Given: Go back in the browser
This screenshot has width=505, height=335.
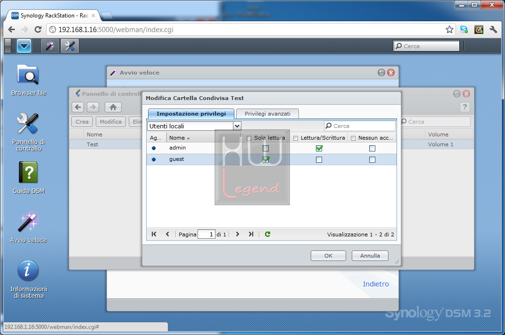Looking at the screenshot, I should (x=12, y=30).
